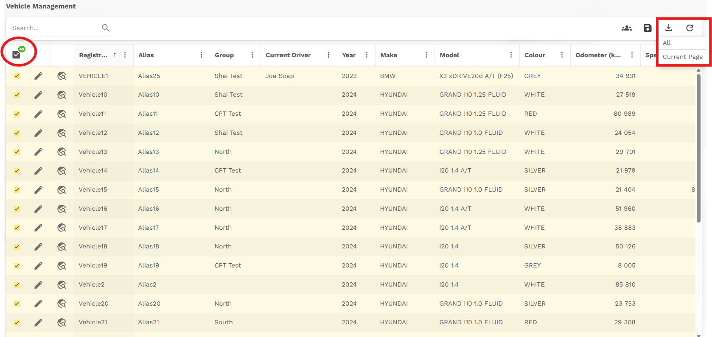Edit Vehicle10 with the pencil icon

(x=38, y=95)
